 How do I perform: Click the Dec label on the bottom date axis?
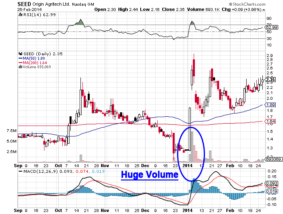pyautogui.click(x=145, y=210)
